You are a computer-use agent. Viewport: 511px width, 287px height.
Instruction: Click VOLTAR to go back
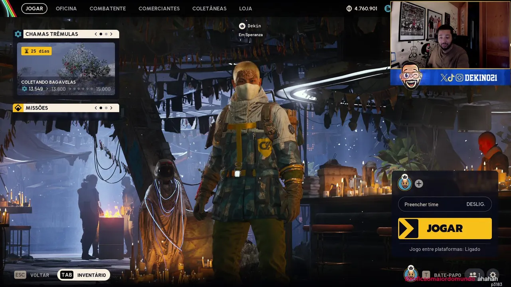[40, 275]
